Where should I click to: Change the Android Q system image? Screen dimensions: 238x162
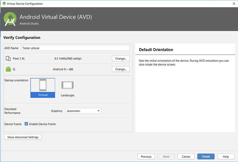pos(121,69)
